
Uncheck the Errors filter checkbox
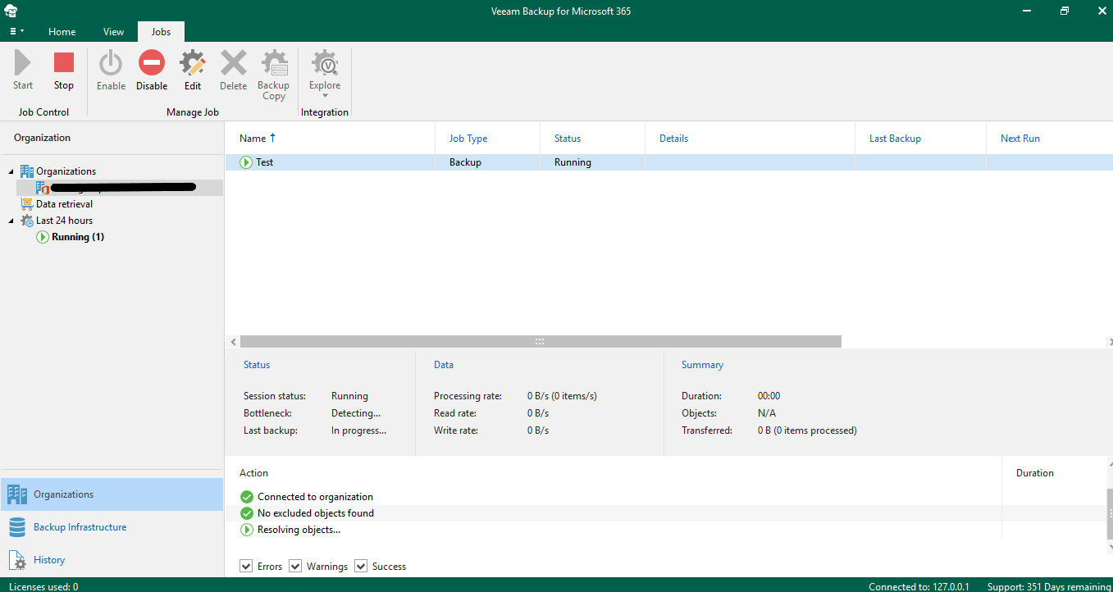[246, 567]
